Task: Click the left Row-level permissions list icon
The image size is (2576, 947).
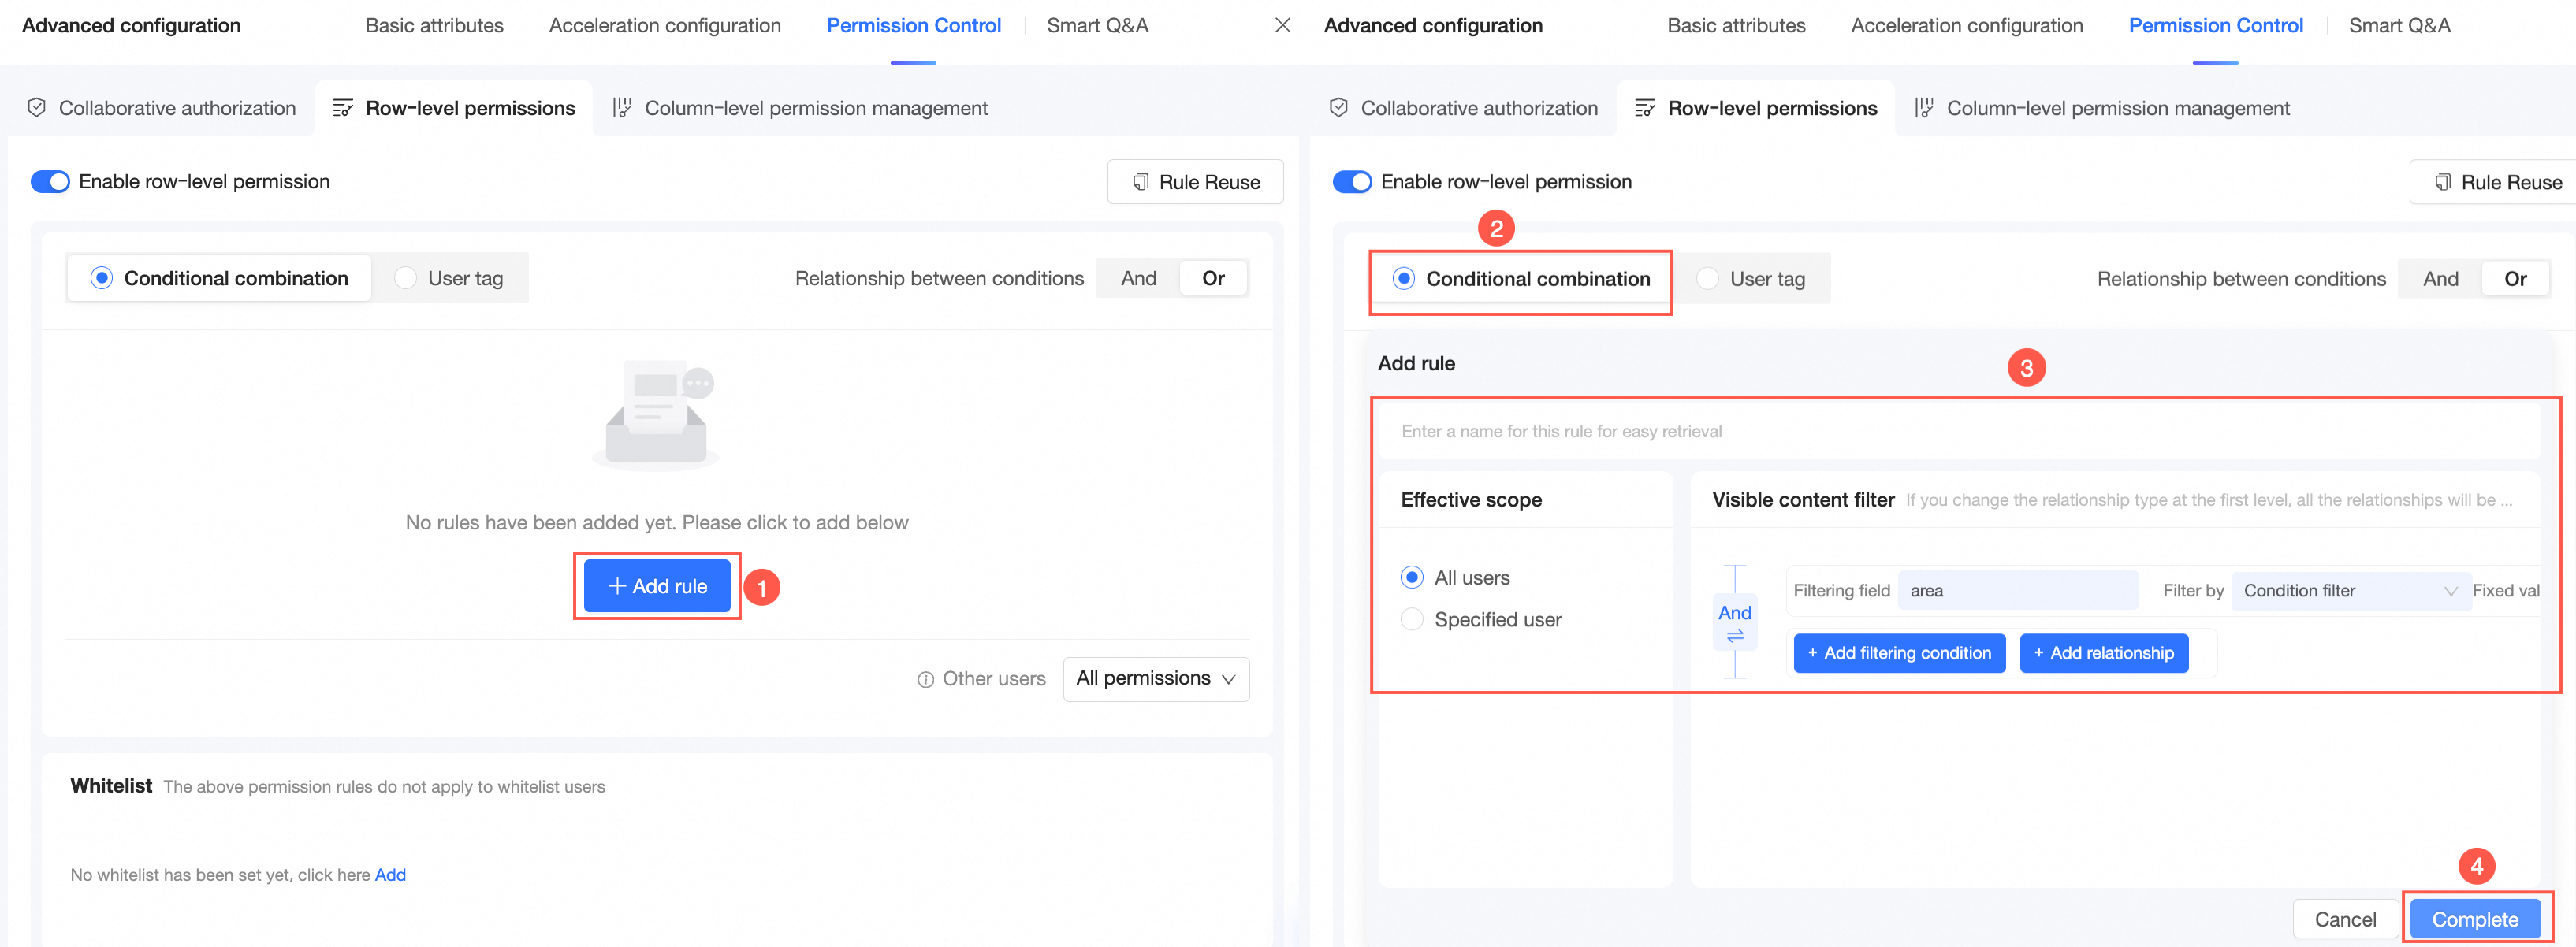Action: tap(343, 108)
